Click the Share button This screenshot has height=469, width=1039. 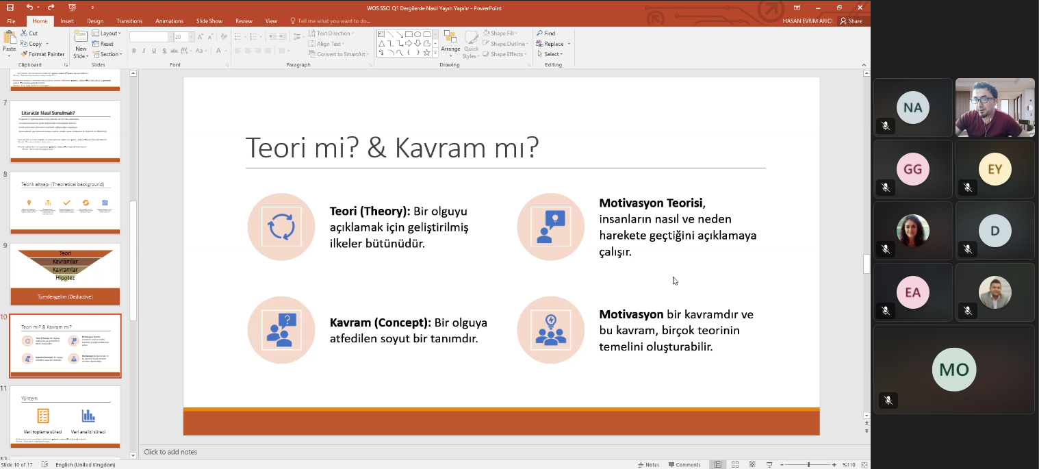tap(851, 21)
